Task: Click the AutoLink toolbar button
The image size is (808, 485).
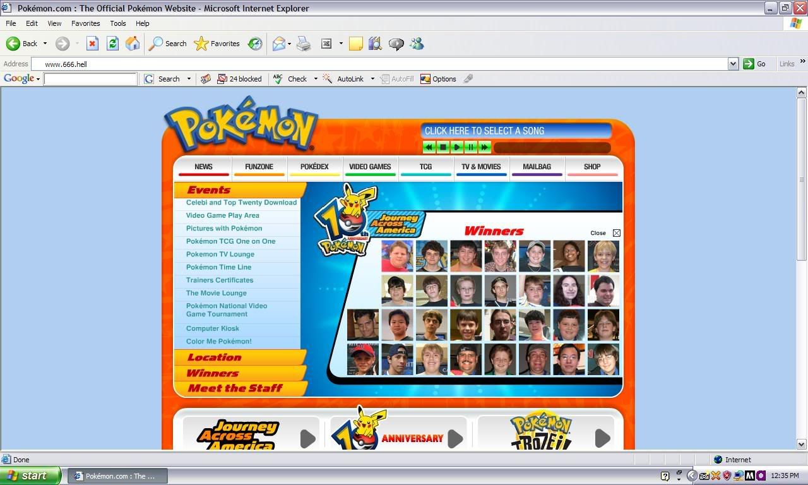Action: (343, 79)
